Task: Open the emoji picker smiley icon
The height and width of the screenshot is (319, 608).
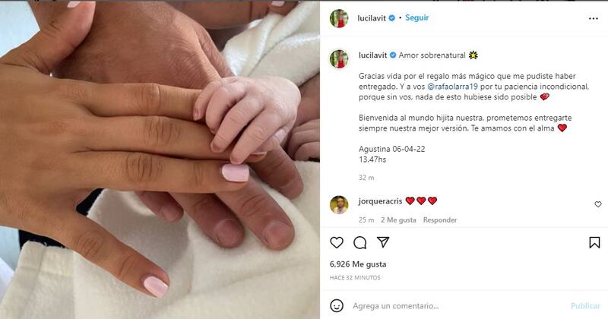Action: click(337, 306)
